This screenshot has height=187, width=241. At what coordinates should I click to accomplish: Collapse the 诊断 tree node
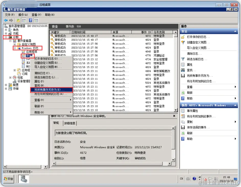tap(6, 37)
